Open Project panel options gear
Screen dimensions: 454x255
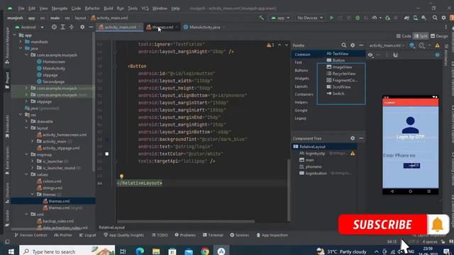coord(82,27)
